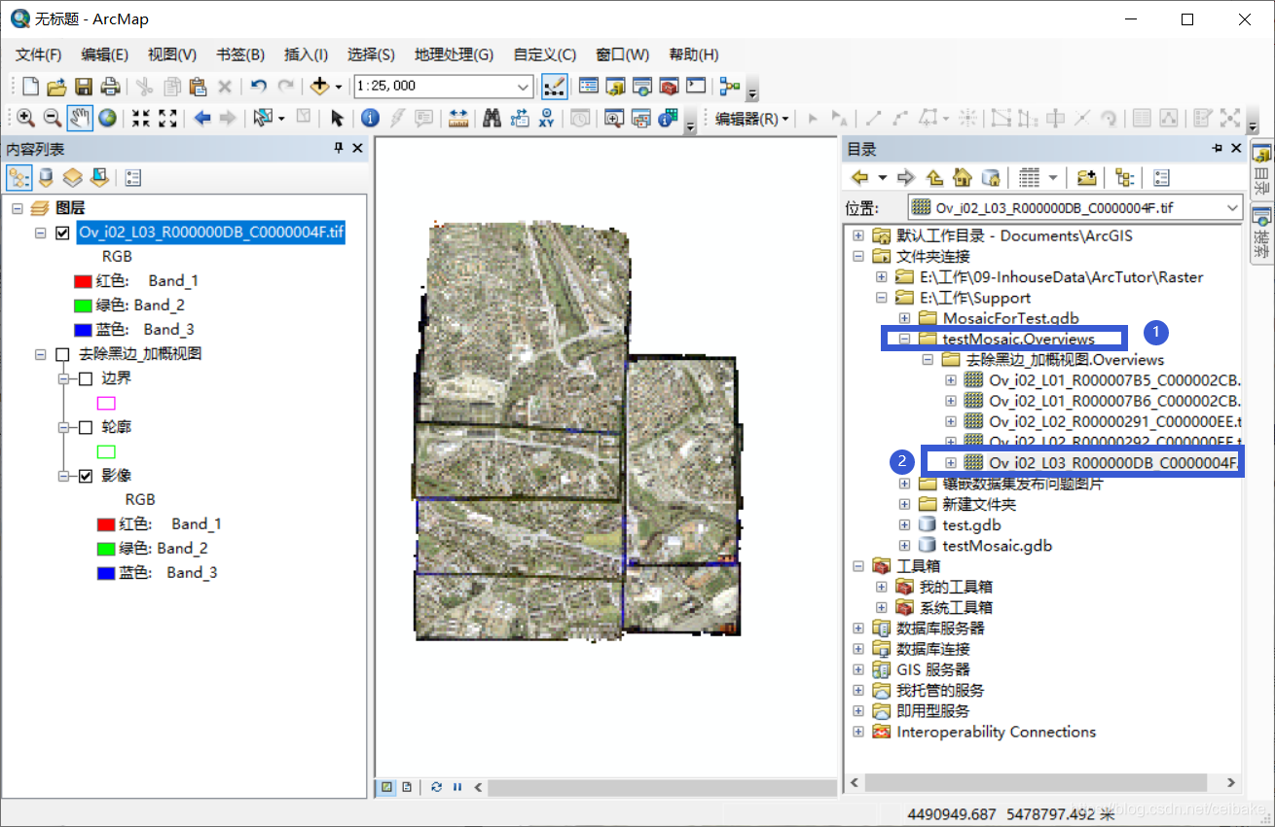
Task: Open the Editor toolbar icon
Action: pos(554,87)
